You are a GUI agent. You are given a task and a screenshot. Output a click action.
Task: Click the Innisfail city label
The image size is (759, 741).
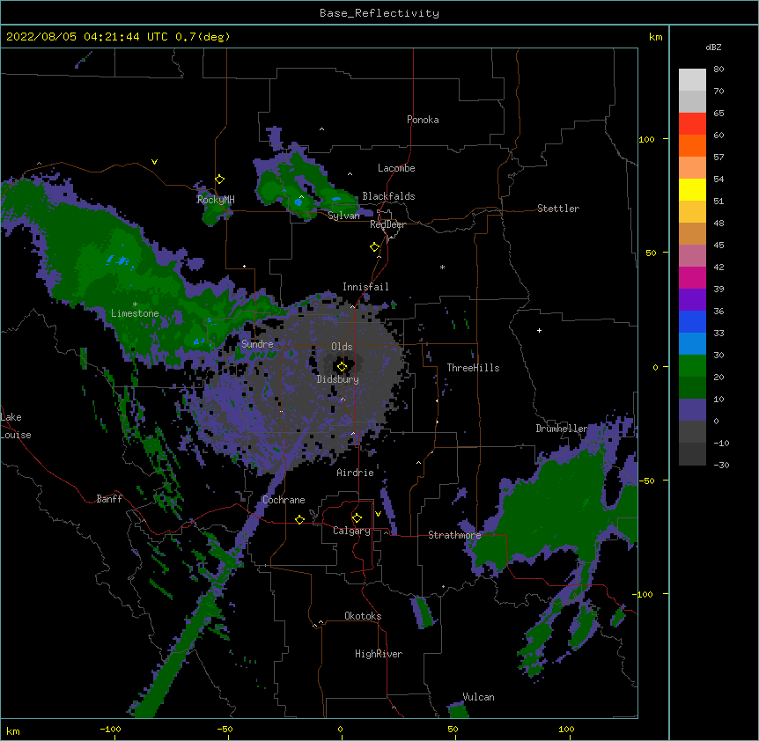[365, 287]
